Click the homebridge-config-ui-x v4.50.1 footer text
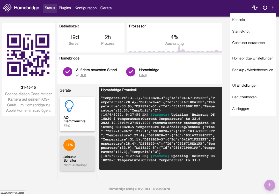Screen dimensions: 279x194 click(x=139, y=189)
